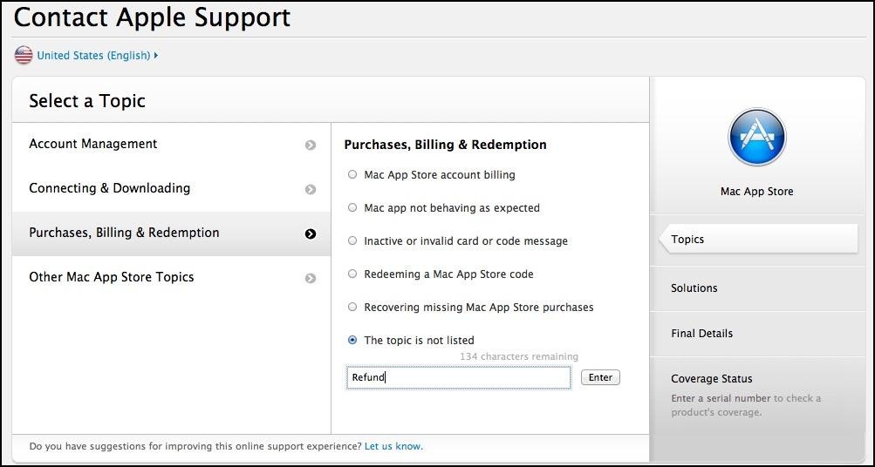Select The topic is not listed option
875x467 pixels.
tap(352, 340)
